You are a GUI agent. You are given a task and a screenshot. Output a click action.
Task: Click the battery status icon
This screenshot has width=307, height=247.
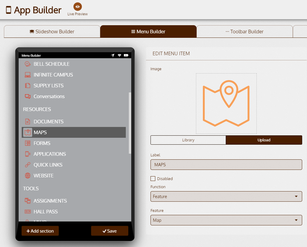coord(126,55)
